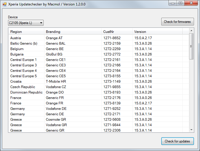Click the Vodafone GR branding cell
The height and width of the screenshot is (151, 200).
coord(56,125)
